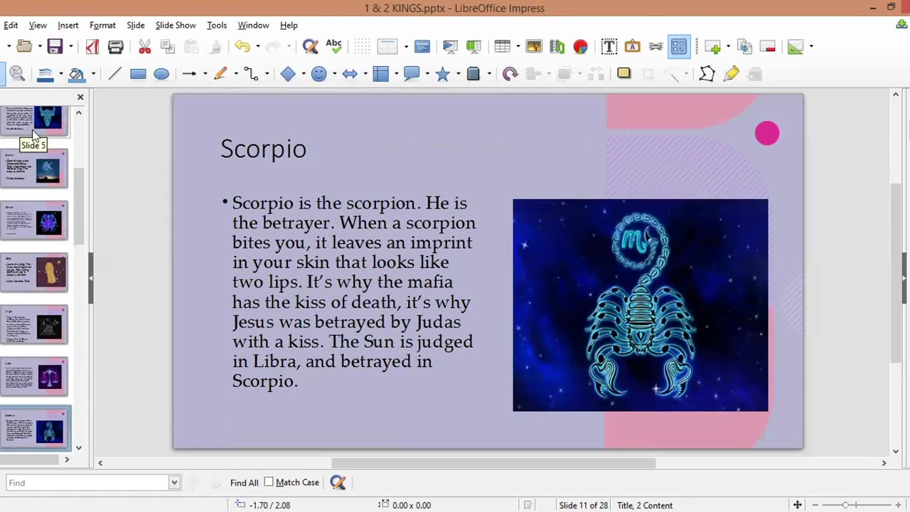Viewport: 910px width, 512px height.
Task: Toggle Display Grid dotted icon
Action: 362,47
